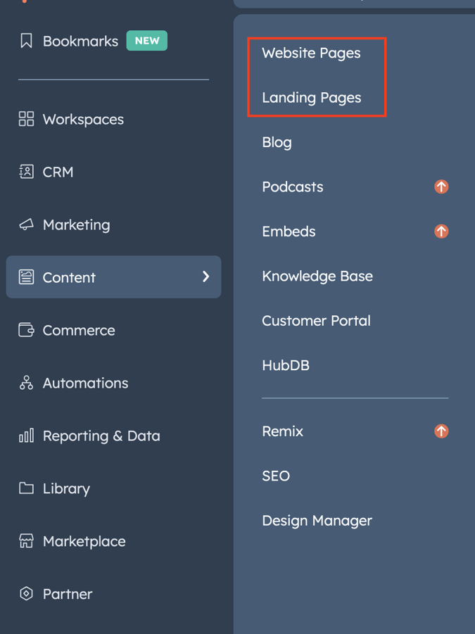Image resolution: width=475 pixels, height=634 pixels.
Task: Expand the Content submenu chevron
Action: tap(205, 277)
